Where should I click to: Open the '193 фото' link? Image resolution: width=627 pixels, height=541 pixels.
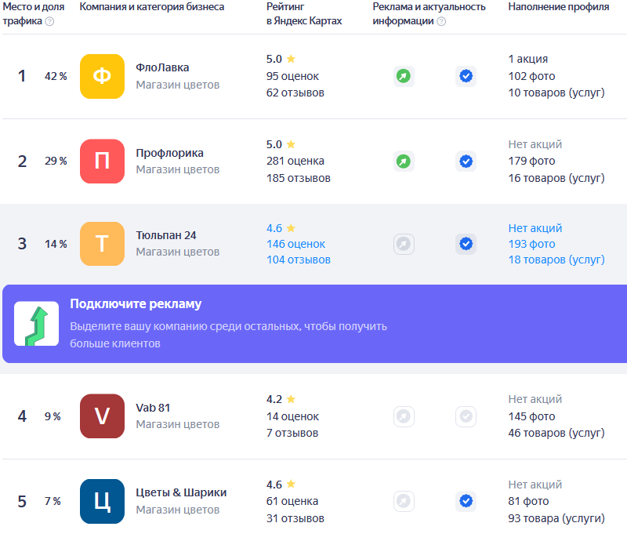click(532, 244)
